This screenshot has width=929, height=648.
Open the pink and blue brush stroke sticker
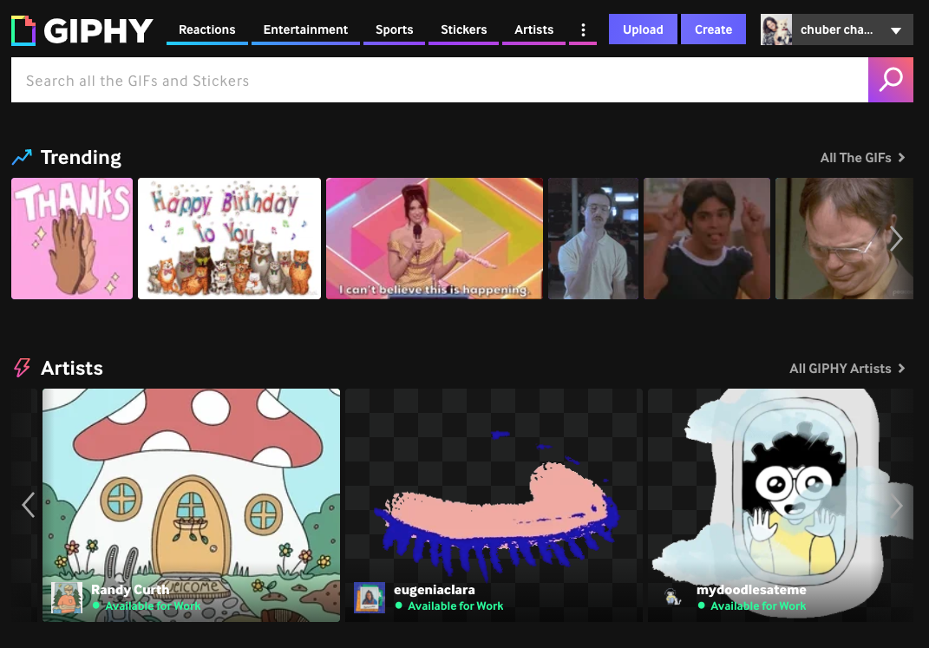tap(494, 505)
